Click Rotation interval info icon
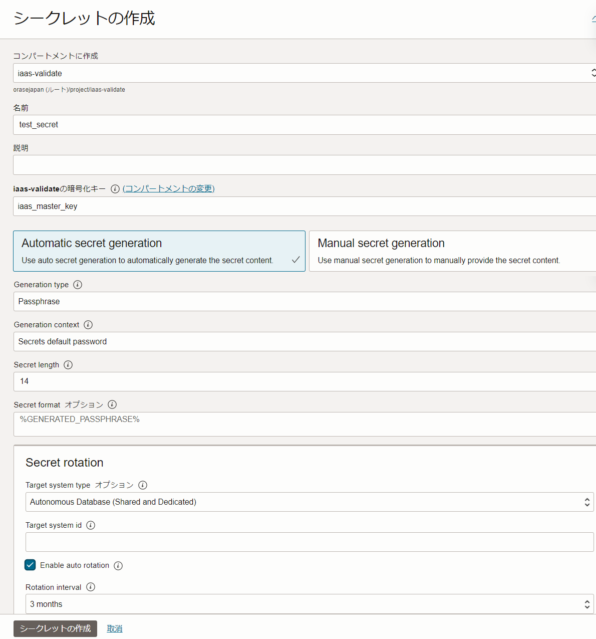Image resolution: width=596 pixels, height=639 pixels. pyautogui.click(x=91, y=587)
